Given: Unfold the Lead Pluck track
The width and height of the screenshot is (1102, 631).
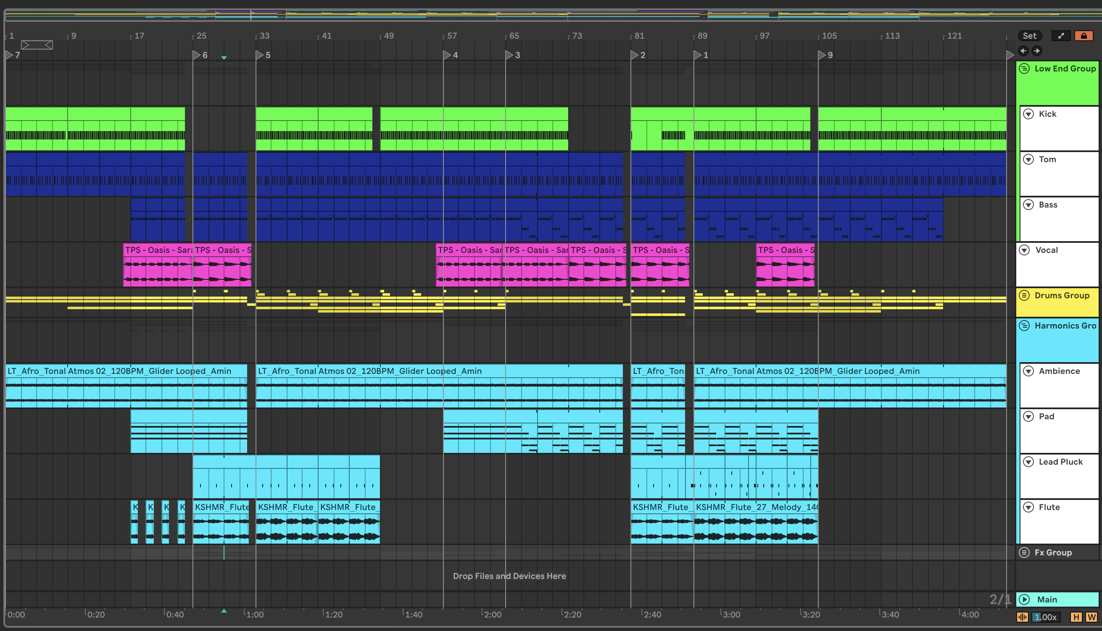Looking at the screenshot, I should coord(1028,462).
